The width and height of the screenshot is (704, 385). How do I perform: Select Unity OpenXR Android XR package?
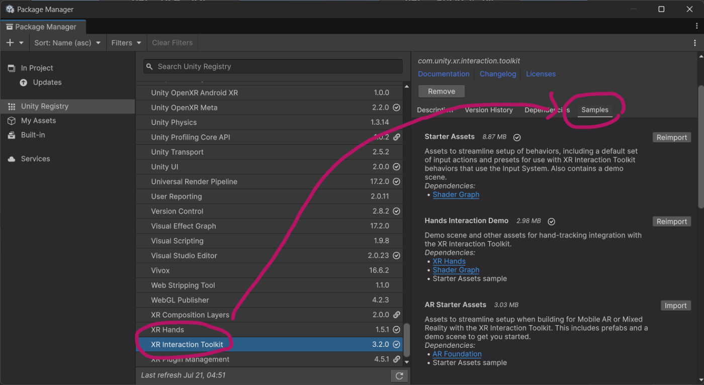pos(270,92)
